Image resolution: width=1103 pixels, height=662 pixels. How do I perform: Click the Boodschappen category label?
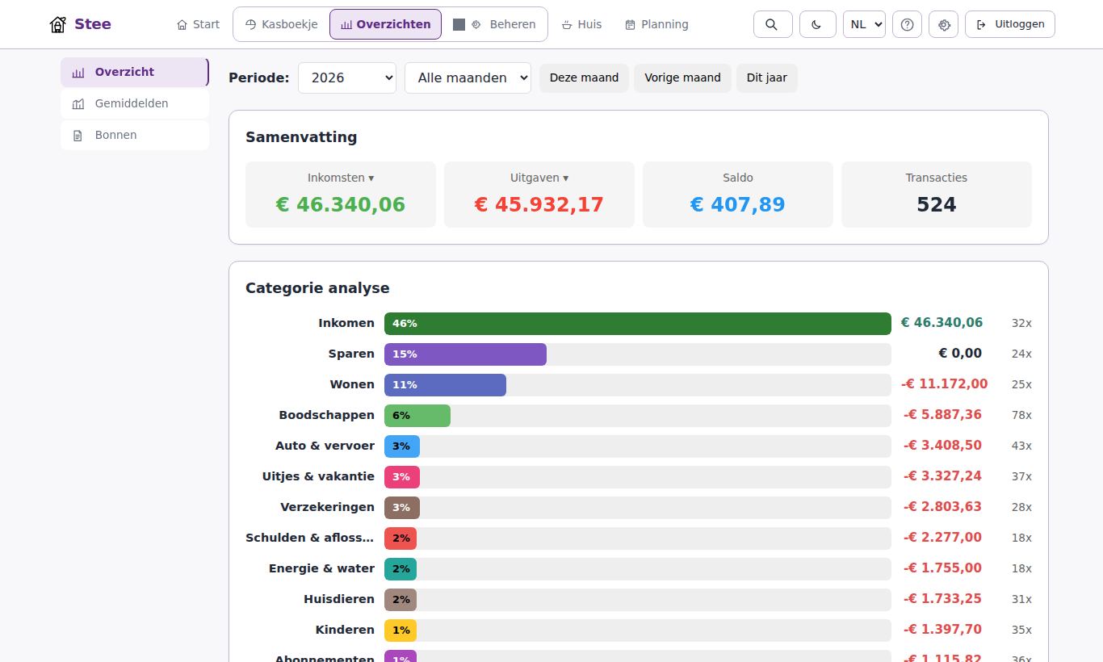tap(327, 415)
